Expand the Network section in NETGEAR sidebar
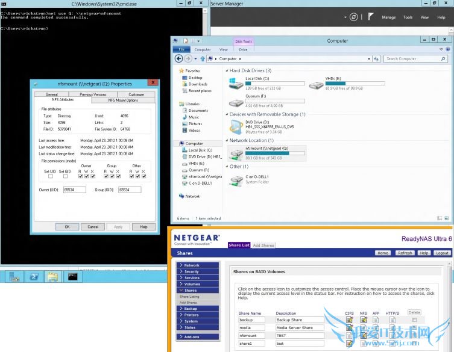Viewport: 454px width, 352px height. pyautogui.click(x=198, y=265)
